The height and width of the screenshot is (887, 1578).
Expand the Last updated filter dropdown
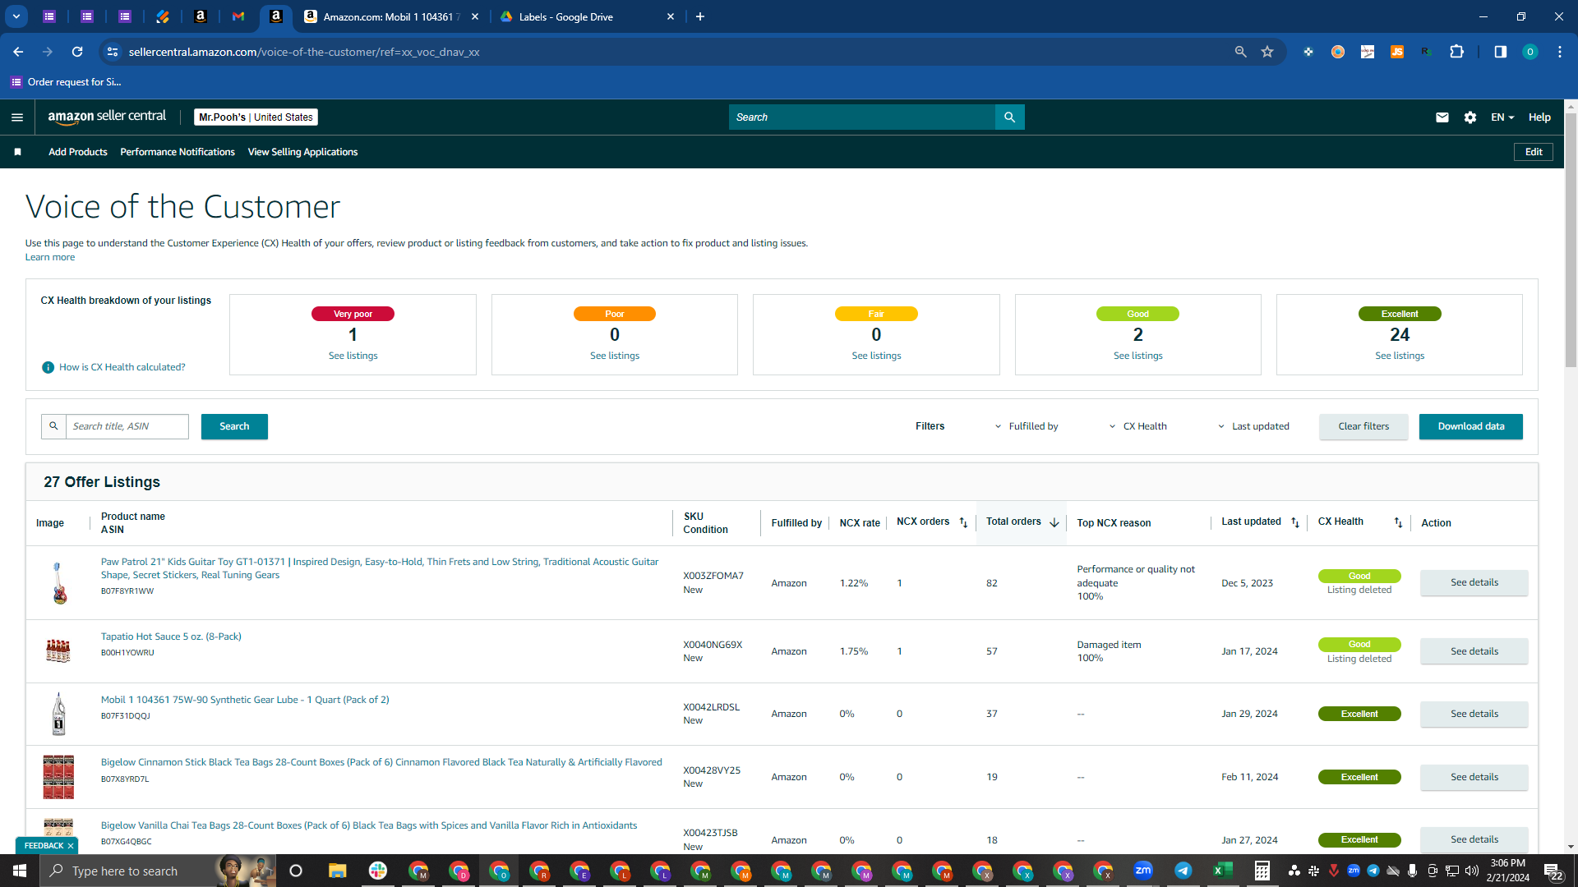coord(1253,426)
